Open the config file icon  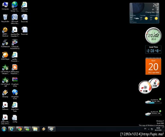pyautogui.click(x=15, y=119)
